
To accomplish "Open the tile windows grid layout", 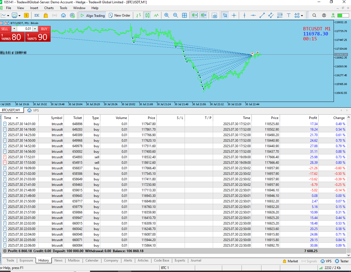I will [185, 15].
